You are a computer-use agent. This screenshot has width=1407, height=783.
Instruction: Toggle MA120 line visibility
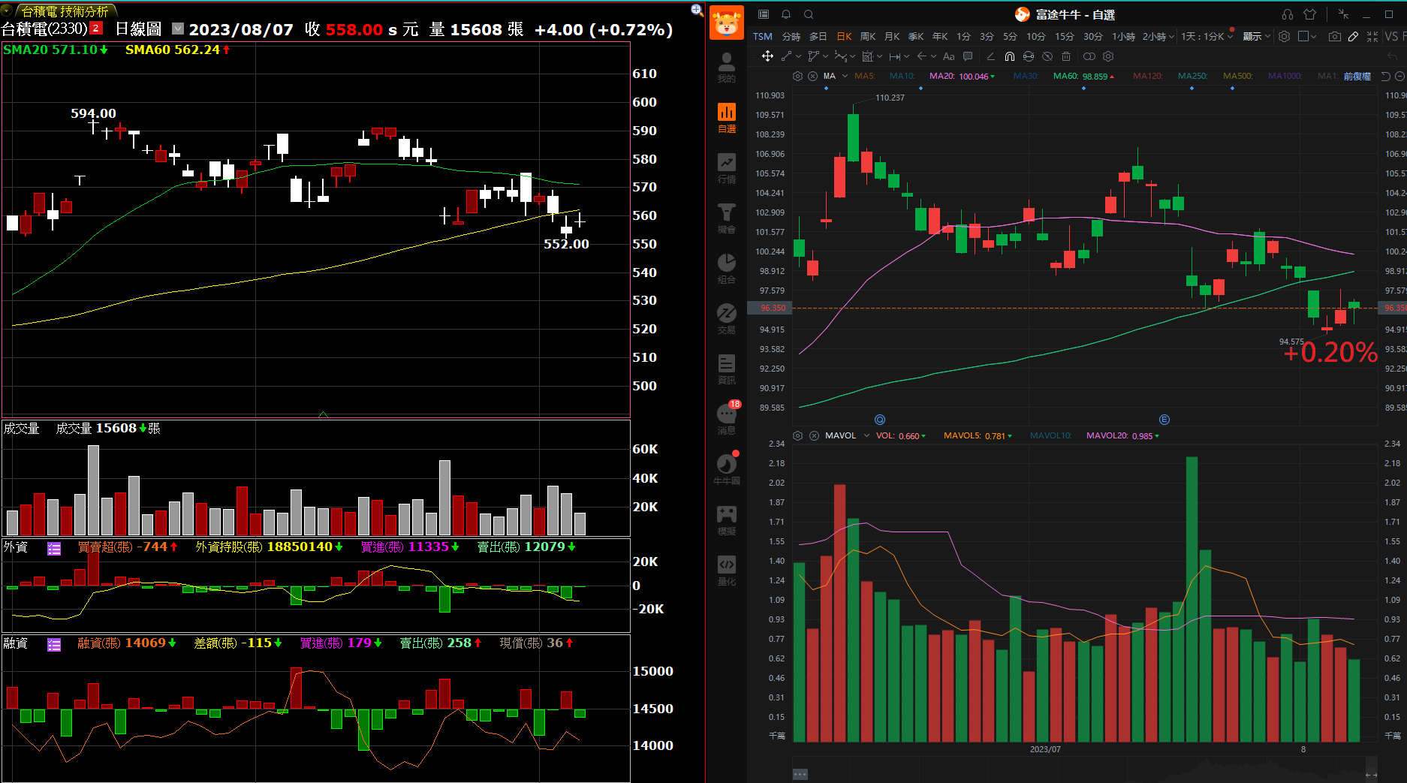click(x=1148, y=76)
